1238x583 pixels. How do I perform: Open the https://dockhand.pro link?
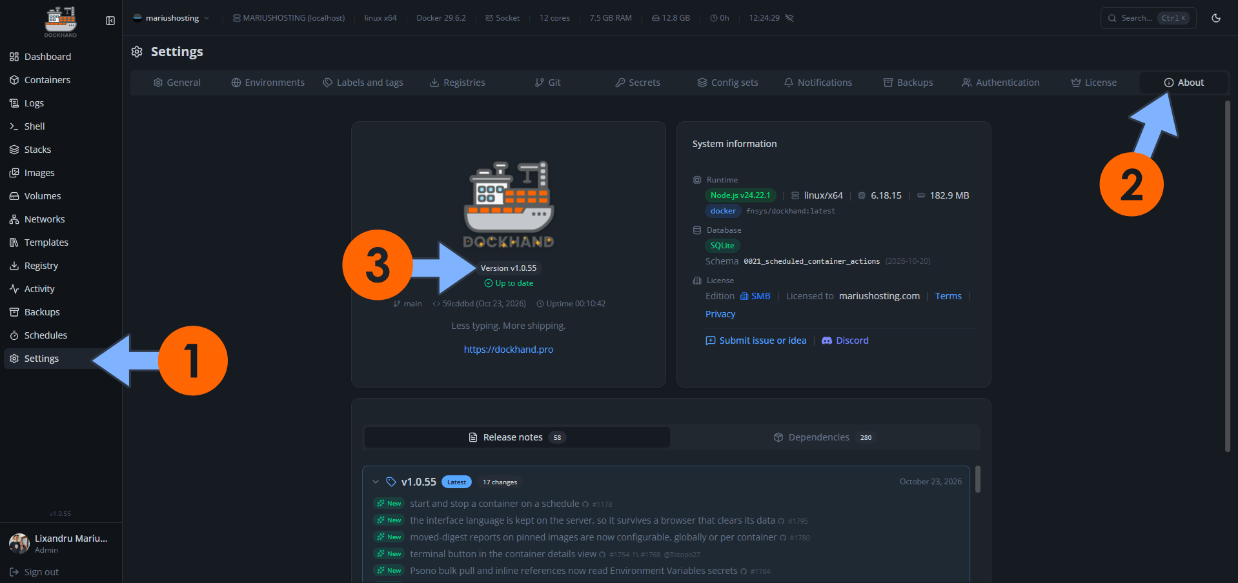pyautogui.click(x=509, y=350)
